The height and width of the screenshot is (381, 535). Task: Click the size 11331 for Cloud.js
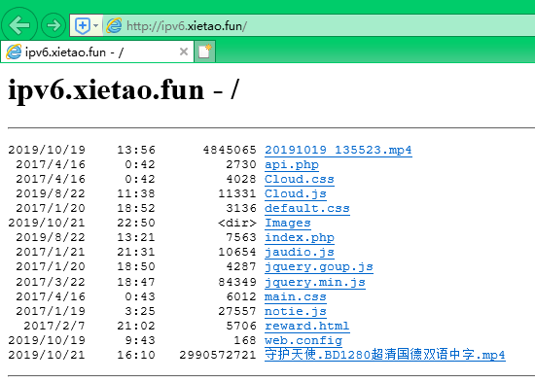[x=237, y=194]
